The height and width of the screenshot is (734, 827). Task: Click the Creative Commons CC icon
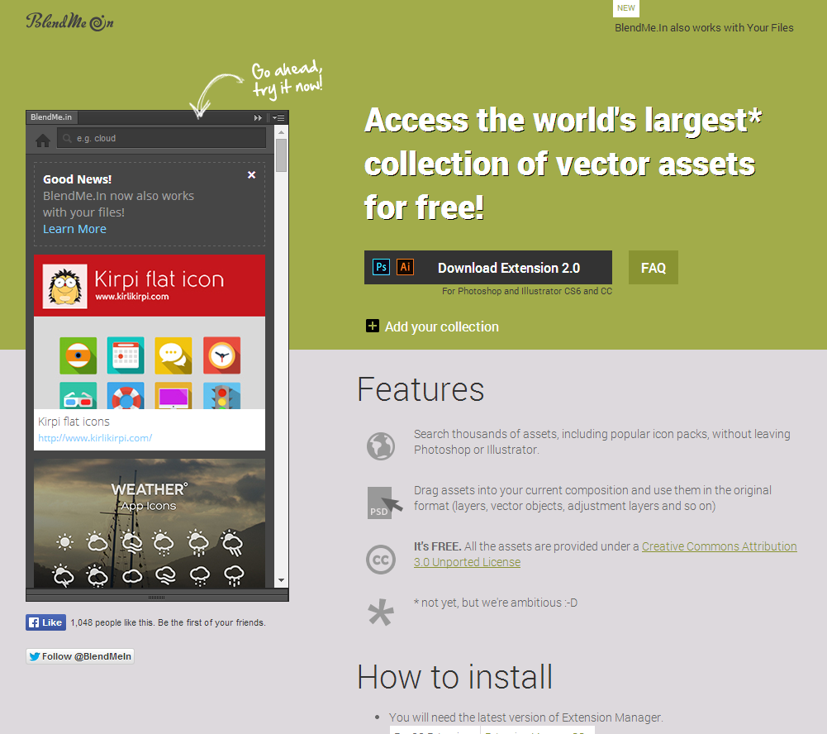click(x=381, y=560)
